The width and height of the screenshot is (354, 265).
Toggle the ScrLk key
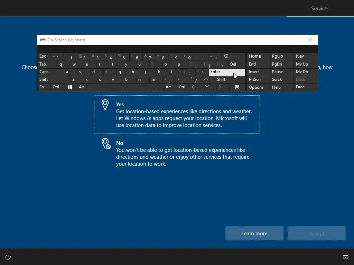pos(281,79)
